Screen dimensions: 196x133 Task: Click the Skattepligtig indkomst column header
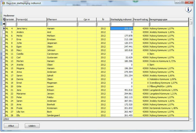click(x=121, y=19)
